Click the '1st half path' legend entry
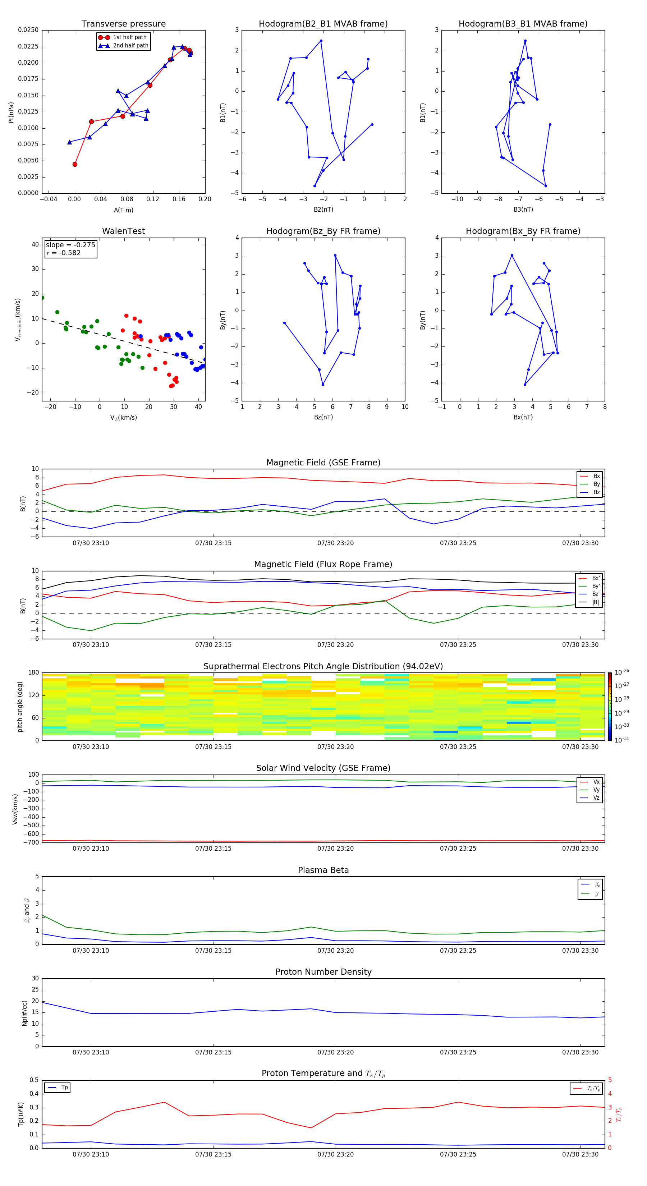Viewport: 647px width, 1186px height. coord(123,37)
